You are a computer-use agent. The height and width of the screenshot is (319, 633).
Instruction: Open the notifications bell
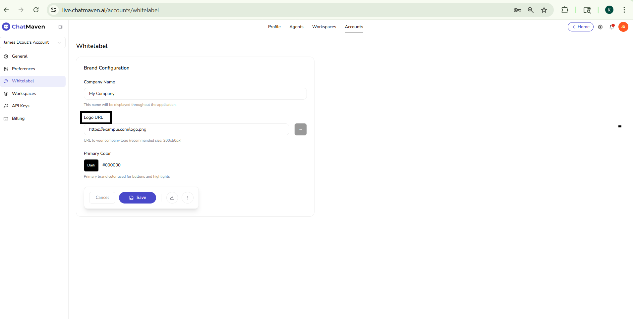click(x=611, y=27)
